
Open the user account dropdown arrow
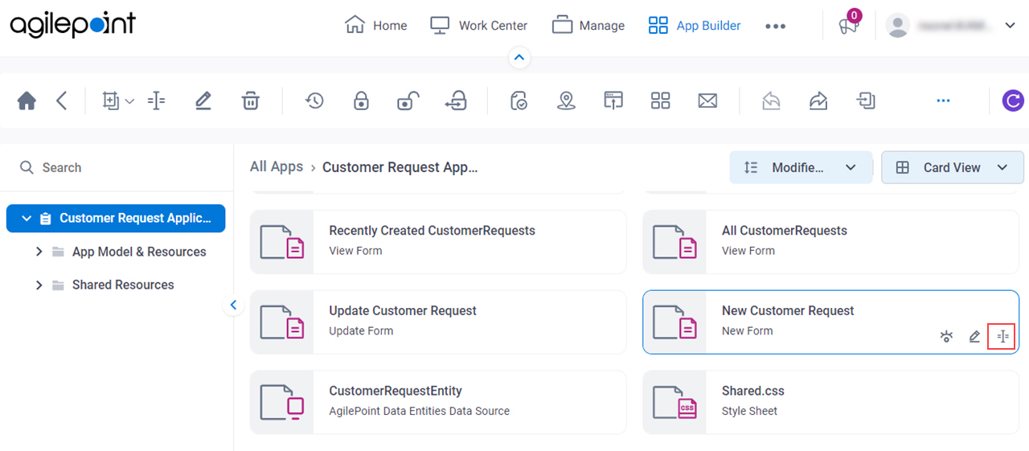coord(1011,26)
